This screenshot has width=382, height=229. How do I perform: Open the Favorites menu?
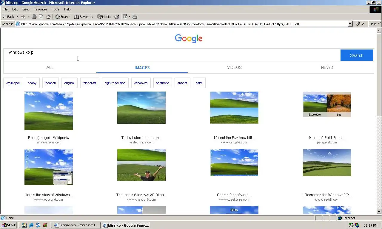41,9
